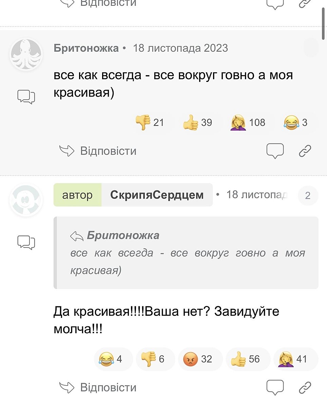Click thumbs-down reaction with 6 votes
Image resolution: width=327 pixels, height=408 pixels.
click(x=155, y=359)
